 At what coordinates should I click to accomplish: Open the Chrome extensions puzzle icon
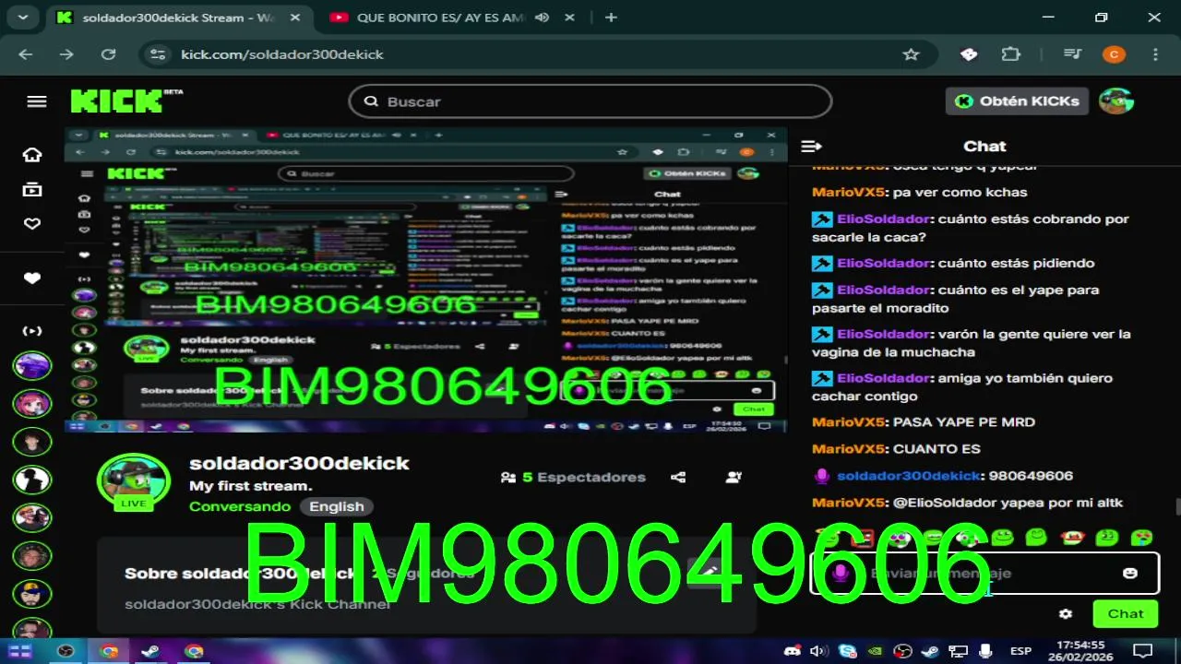point(1011,54)
